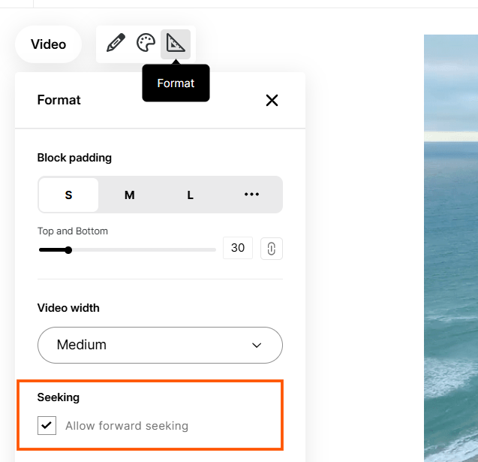
Task: Toggle the padding link icon
Action: [272, 248]
